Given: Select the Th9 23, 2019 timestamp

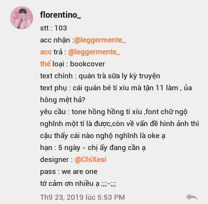Looking at the screenshot, I should [x=82, y=197].
